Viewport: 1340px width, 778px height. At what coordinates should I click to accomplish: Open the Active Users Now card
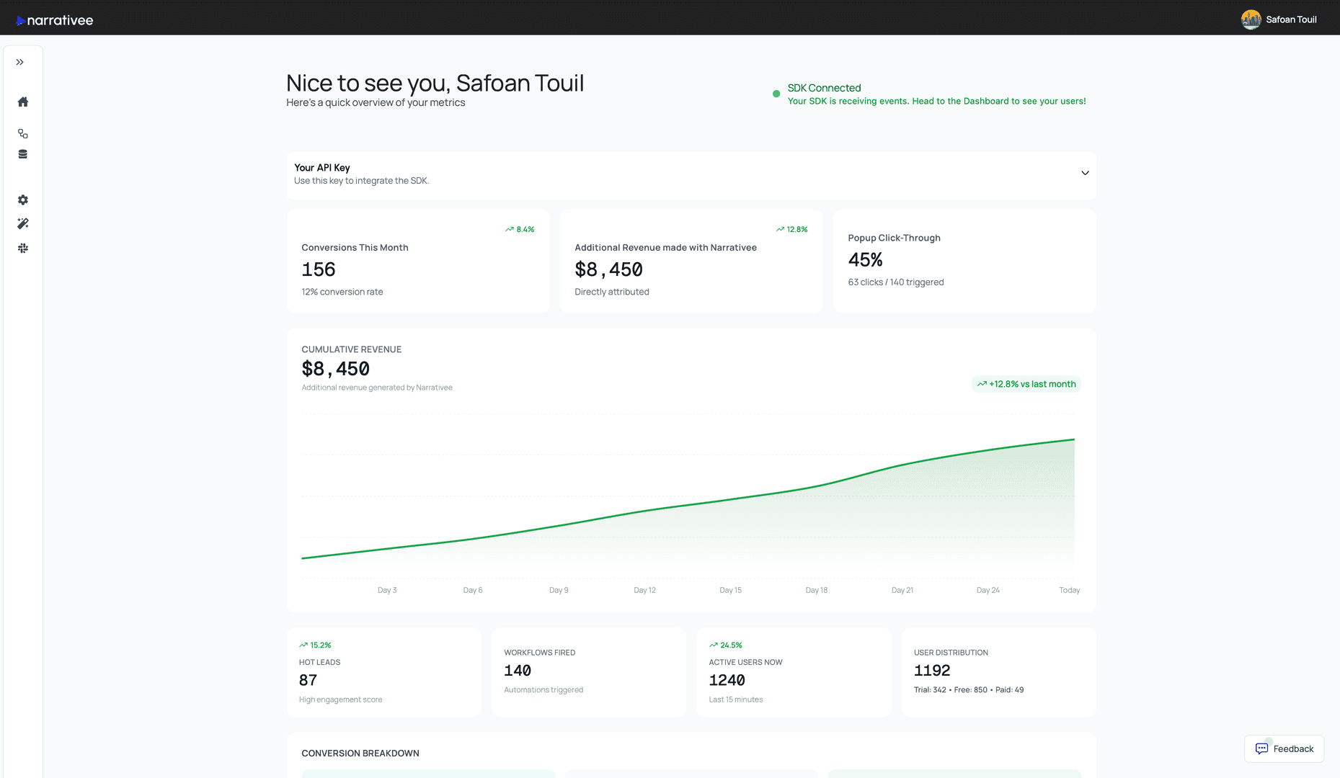[x=793, y=672]
